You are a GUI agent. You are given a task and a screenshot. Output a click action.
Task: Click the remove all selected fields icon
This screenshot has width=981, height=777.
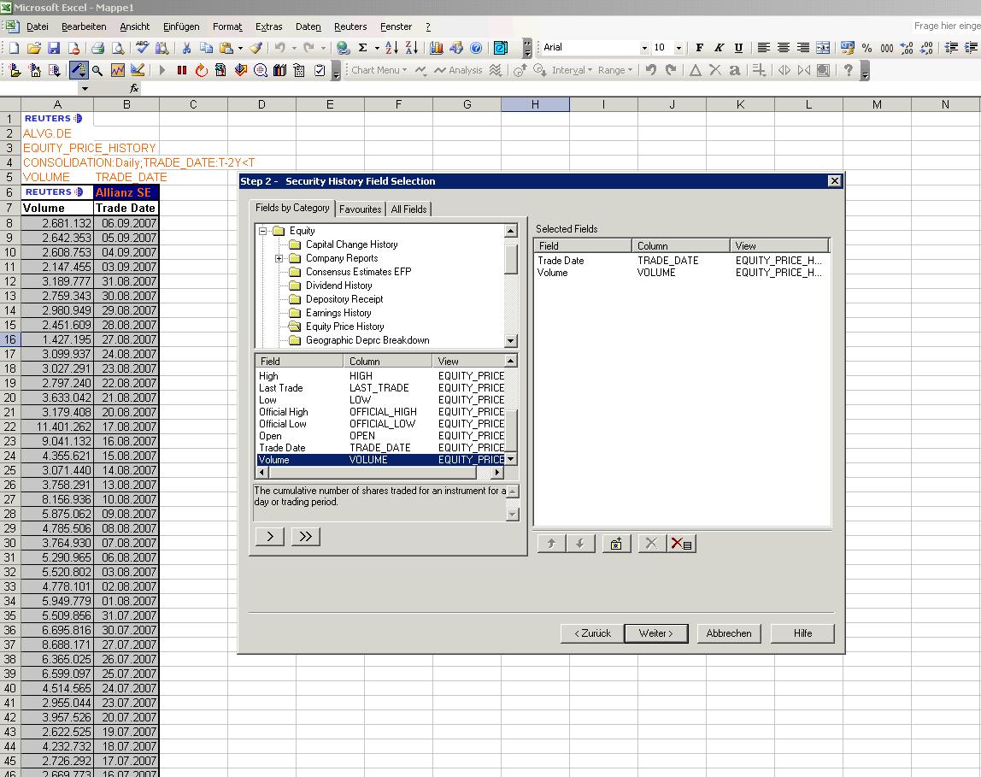tap(681, 543)
